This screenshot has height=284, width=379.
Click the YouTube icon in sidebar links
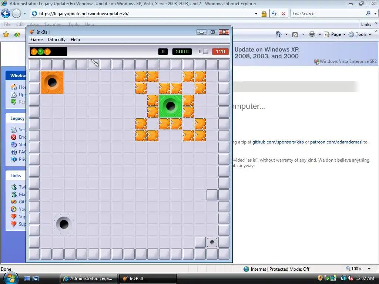click(14, 209)
